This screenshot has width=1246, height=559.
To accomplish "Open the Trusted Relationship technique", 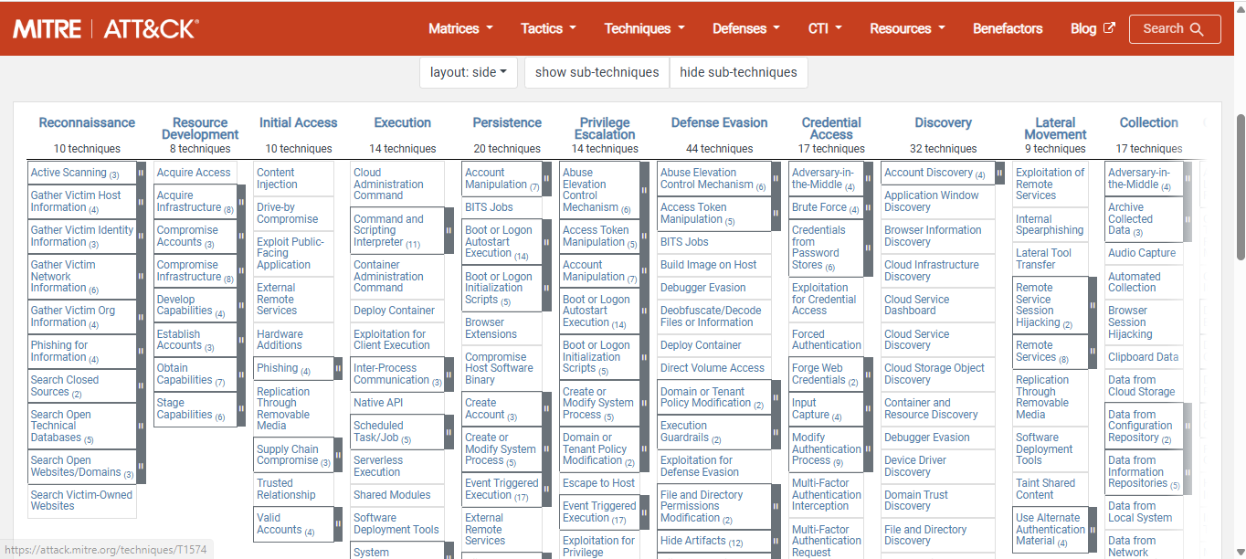I will coord(286,490).
